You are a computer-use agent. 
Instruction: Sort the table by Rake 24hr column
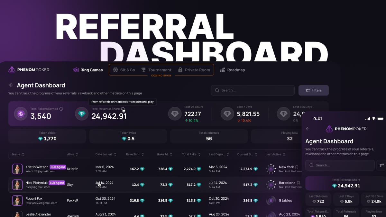click(135, 154)
